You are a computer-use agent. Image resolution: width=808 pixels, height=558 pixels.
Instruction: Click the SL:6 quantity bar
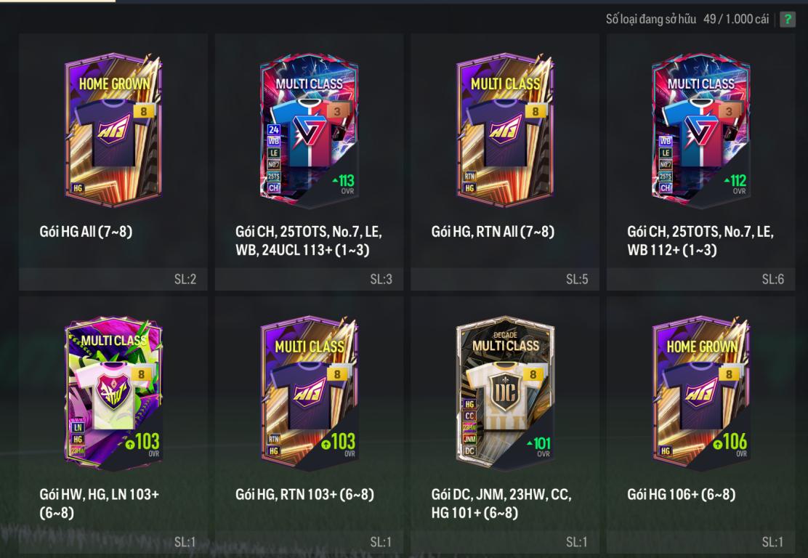point(700,279)
